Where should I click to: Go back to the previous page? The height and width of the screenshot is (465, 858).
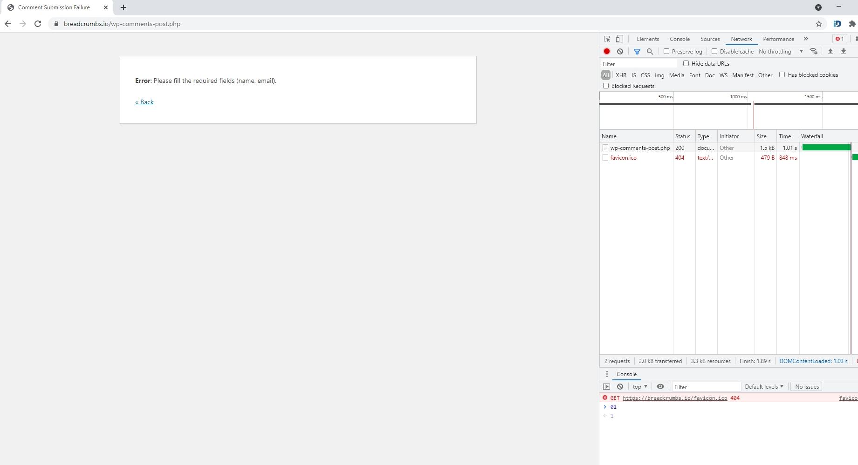[x=8, y=24]
